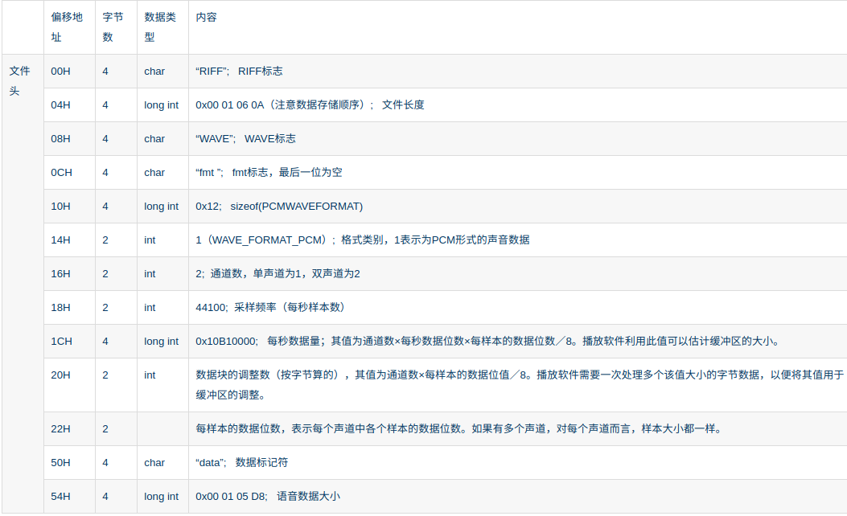This screenshot has height=516, width=847.
Task: Select int type in the 20H row
Action: pyautogui.click(x=150, y=375)
